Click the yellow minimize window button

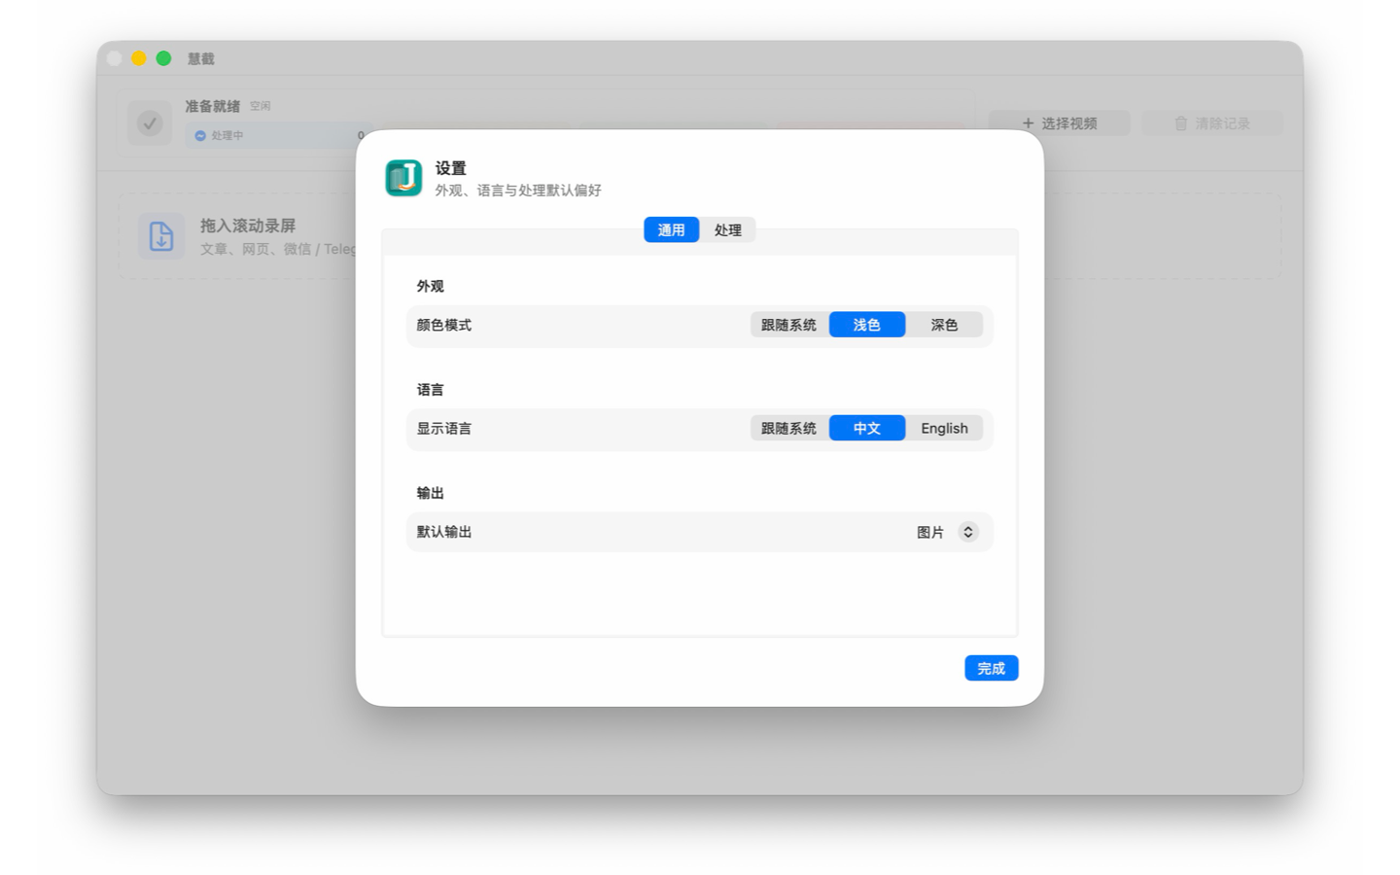pyautogui.click(x=139, y=58)
